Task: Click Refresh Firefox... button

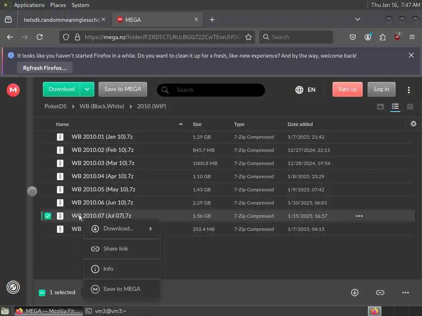Action: pyautogui.click(x=45, y=68)
